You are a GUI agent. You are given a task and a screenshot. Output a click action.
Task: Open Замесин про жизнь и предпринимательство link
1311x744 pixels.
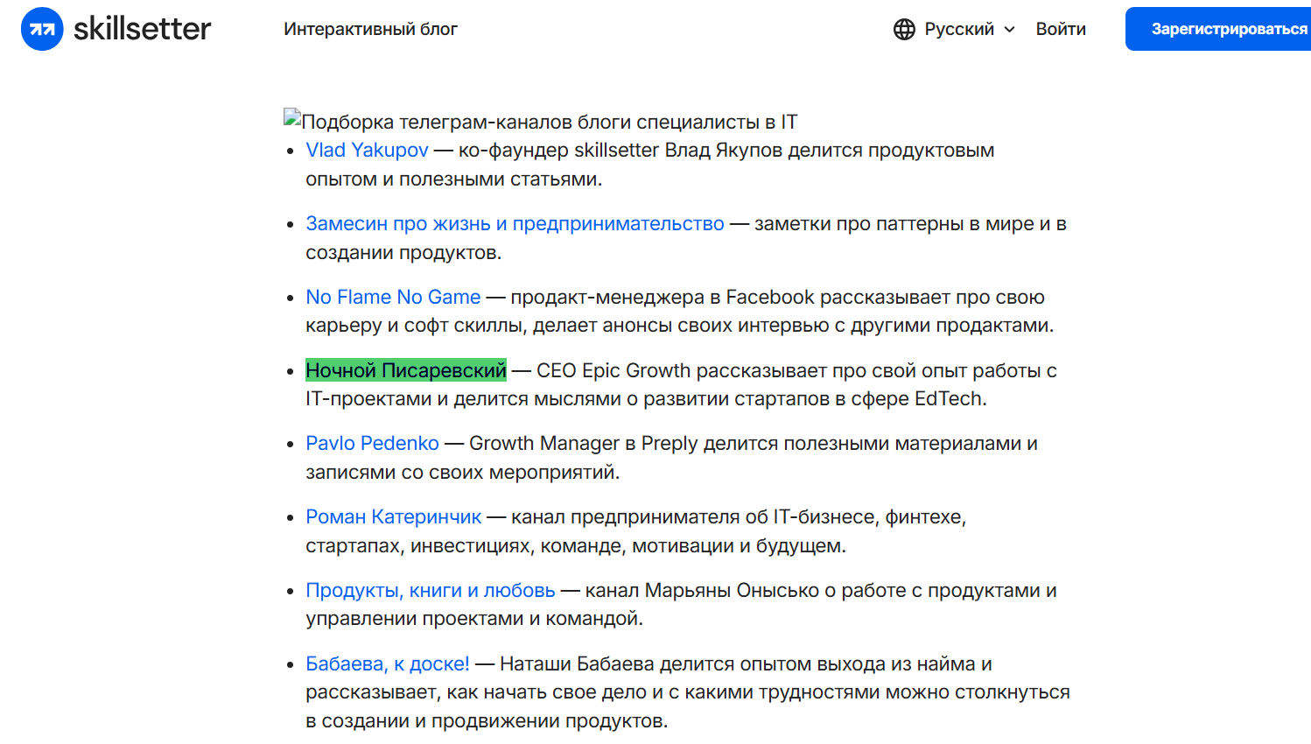pos(515,224)
